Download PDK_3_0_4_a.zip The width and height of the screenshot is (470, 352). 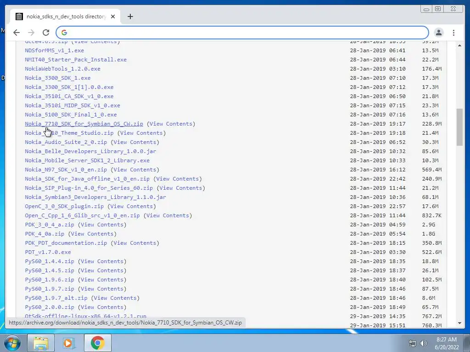tap(50, 225)
